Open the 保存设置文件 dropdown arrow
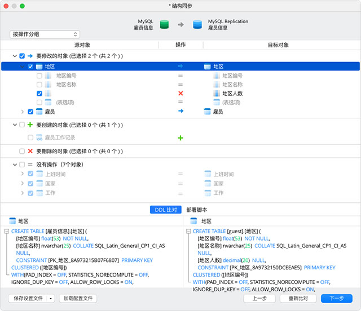Viewport: 361px width, 311px height. 52,299
